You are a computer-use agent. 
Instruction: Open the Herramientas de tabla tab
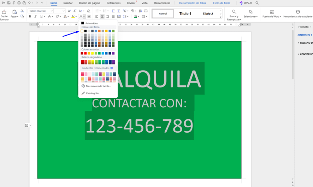click(193, 3)
